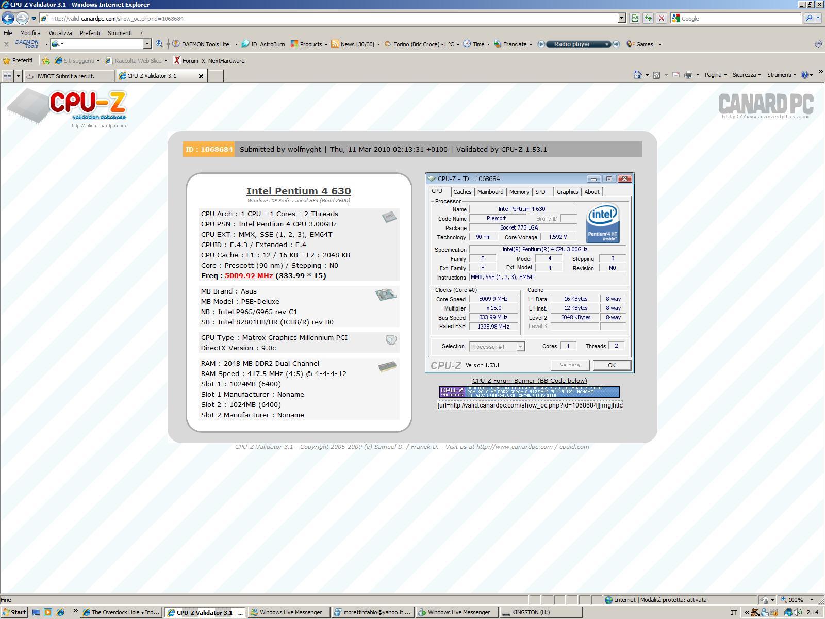Add to favorites bar star icon
Screen dimensions: 825x619
[46, 60]
